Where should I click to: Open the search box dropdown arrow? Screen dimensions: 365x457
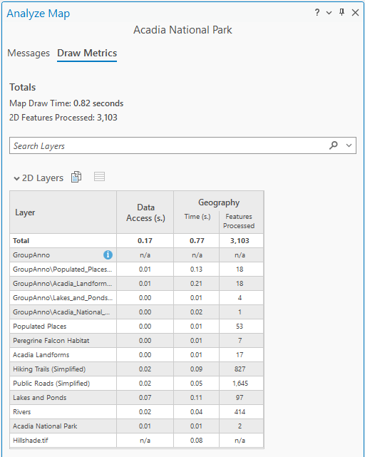[x=349, y=145]
